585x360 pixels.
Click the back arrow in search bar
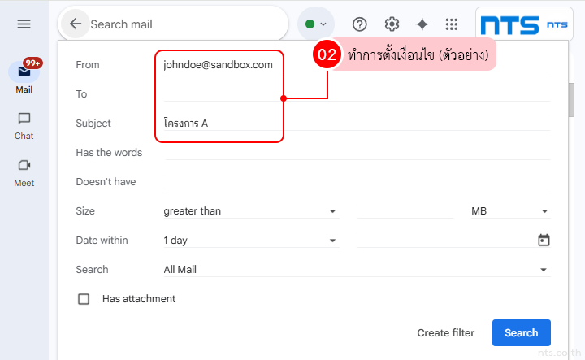click(x=76, y=24)
